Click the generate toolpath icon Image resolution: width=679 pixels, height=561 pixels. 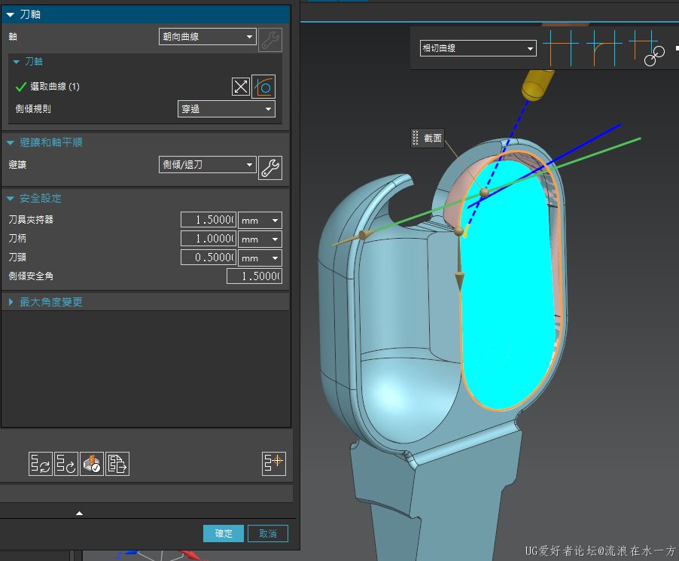point(41,464)
